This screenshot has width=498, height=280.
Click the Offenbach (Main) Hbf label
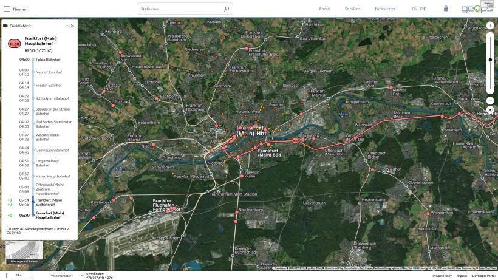[x=334, y=152]
